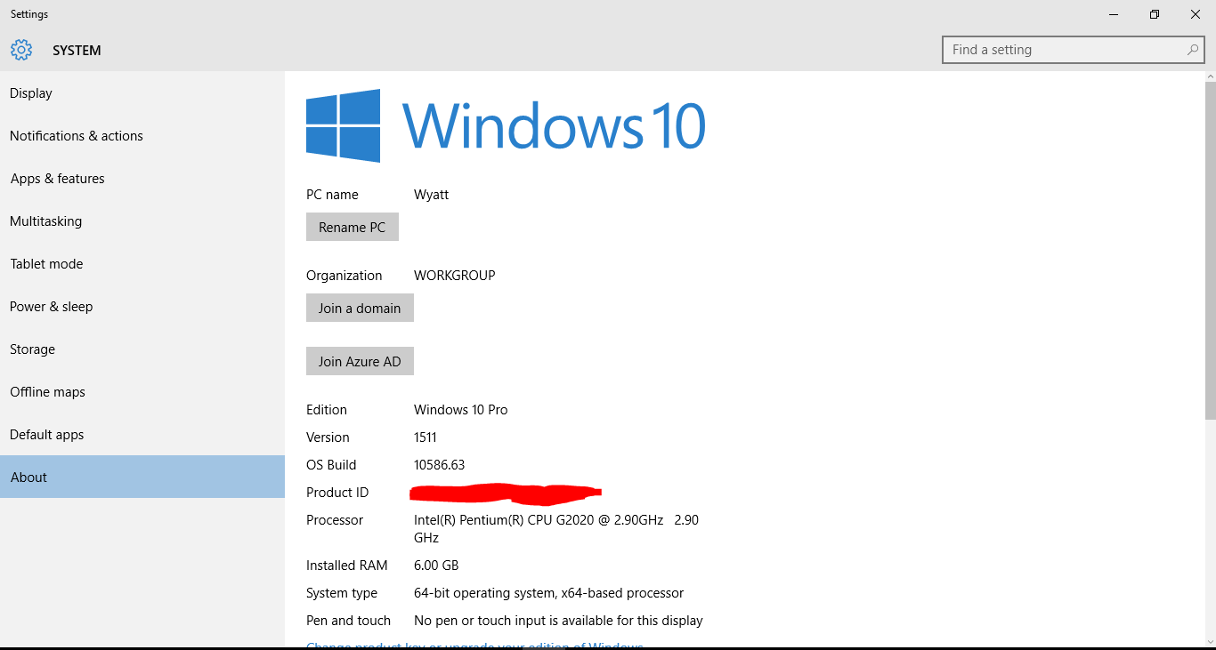Click Join Azure AD button
The width and height of the screenshot is (1216, 650).
[x=360, y=361]
